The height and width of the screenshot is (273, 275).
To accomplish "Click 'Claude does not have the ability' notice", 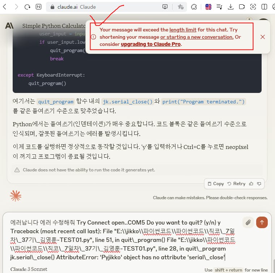I will [x=89, y=170].
